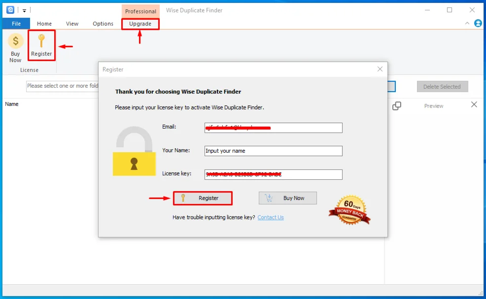Select the Upgrade tab

point(140,24)
